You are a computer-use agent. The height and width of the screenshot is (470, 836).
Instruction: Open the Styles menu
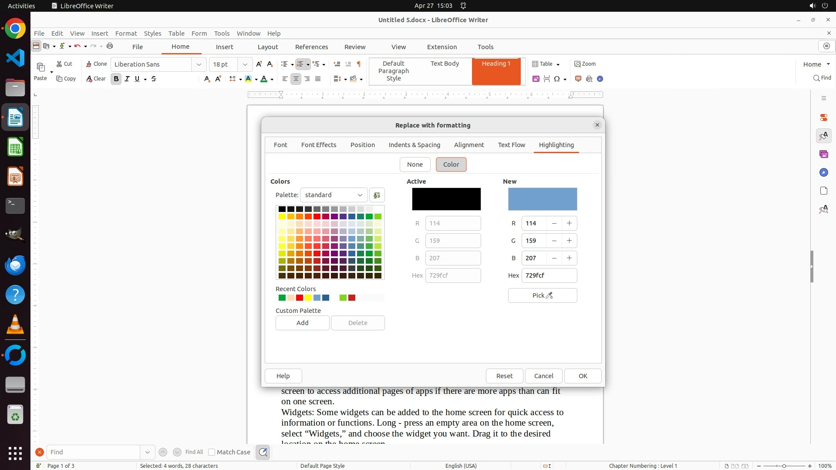152,34
